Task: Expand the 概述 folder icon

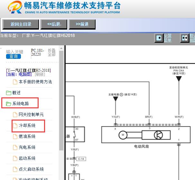Action: coord(9,93)
